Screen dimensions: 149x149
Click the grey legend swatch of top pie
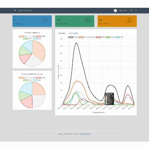30,37
